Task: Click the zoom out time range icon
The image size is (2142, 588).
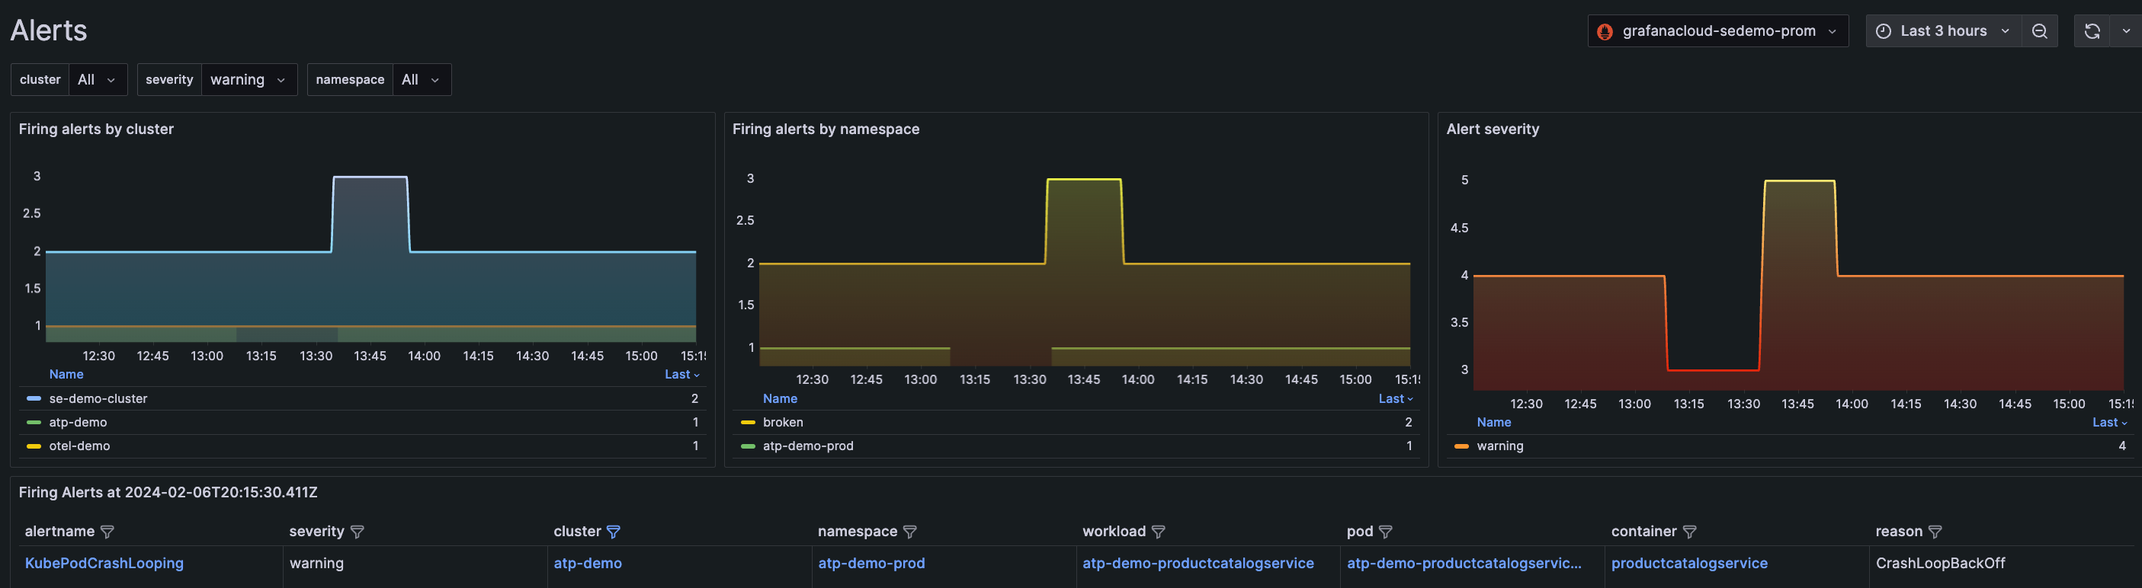Action: [2039, 30]
